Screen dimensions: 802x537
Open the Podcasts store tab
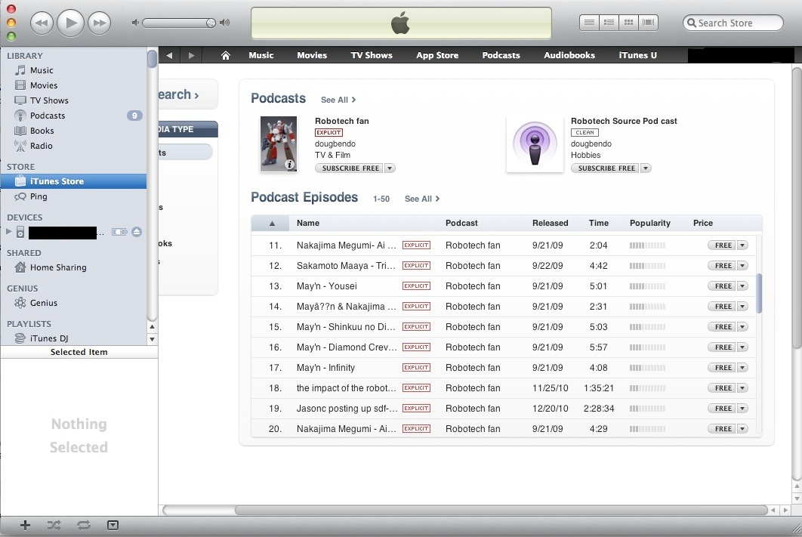501,55
